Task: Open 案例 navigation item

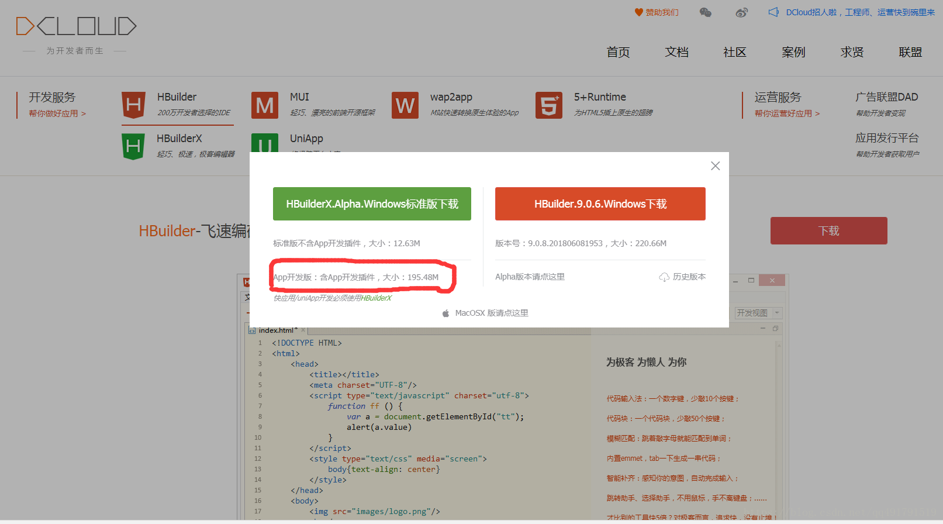Action: point(793,52)
